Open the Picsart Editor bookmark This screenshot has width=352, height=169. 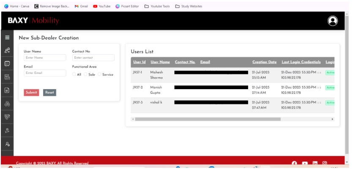127,6
